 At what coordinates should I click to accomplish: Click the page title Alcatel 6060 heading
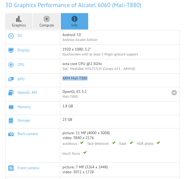pyautogui.click(x=73, y=5)
